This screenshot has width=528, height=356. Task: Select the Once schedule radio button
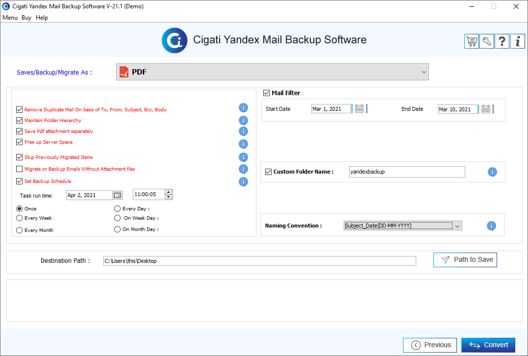(x=20, y=208)
